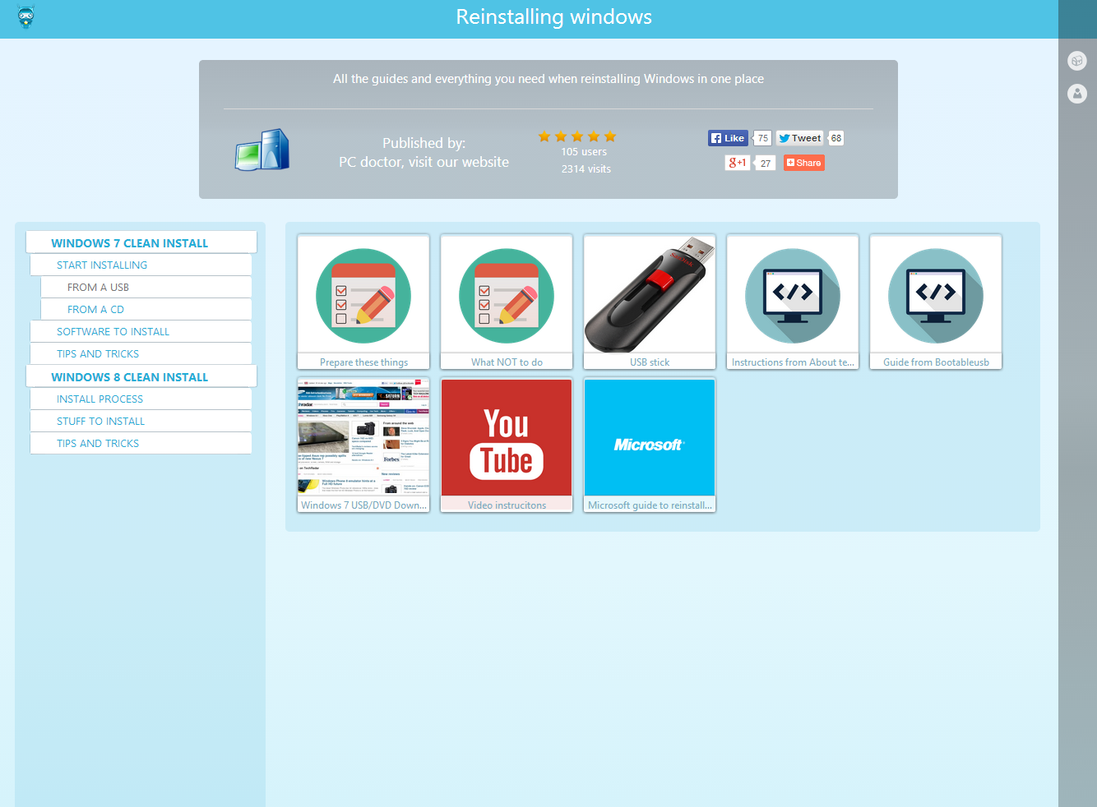Open the USB stick tile

tap(650, 302)
